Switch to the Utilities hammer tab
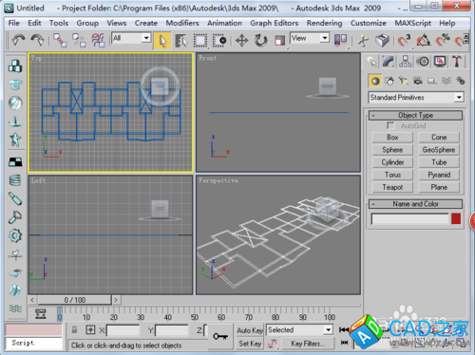475x355 pixels. click(x=457, y=62)
